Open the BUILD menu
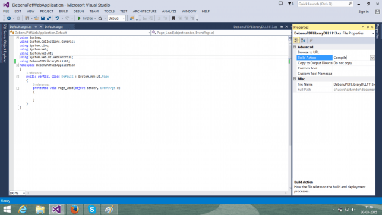 click(x=64, y=11)
